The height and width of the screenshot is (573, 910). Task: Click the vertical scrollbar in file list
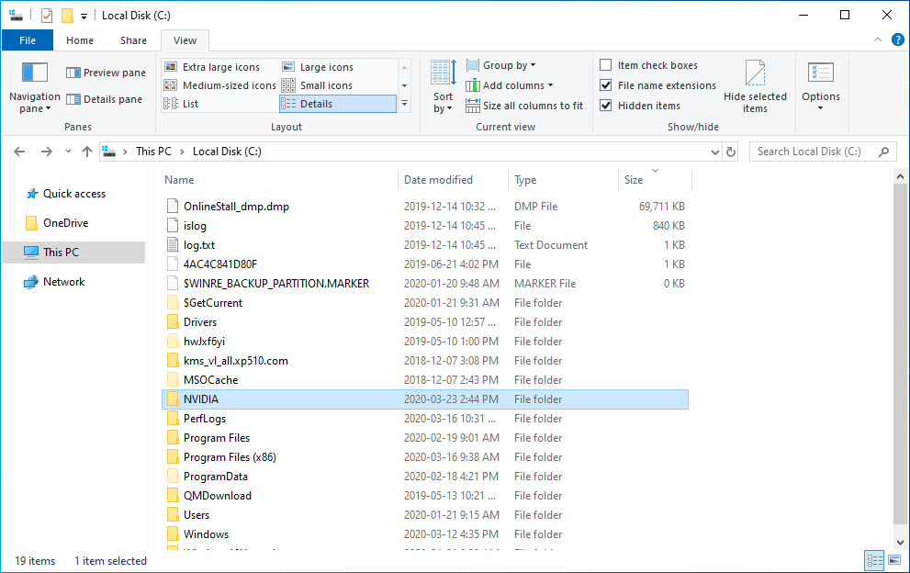[899, 349]
